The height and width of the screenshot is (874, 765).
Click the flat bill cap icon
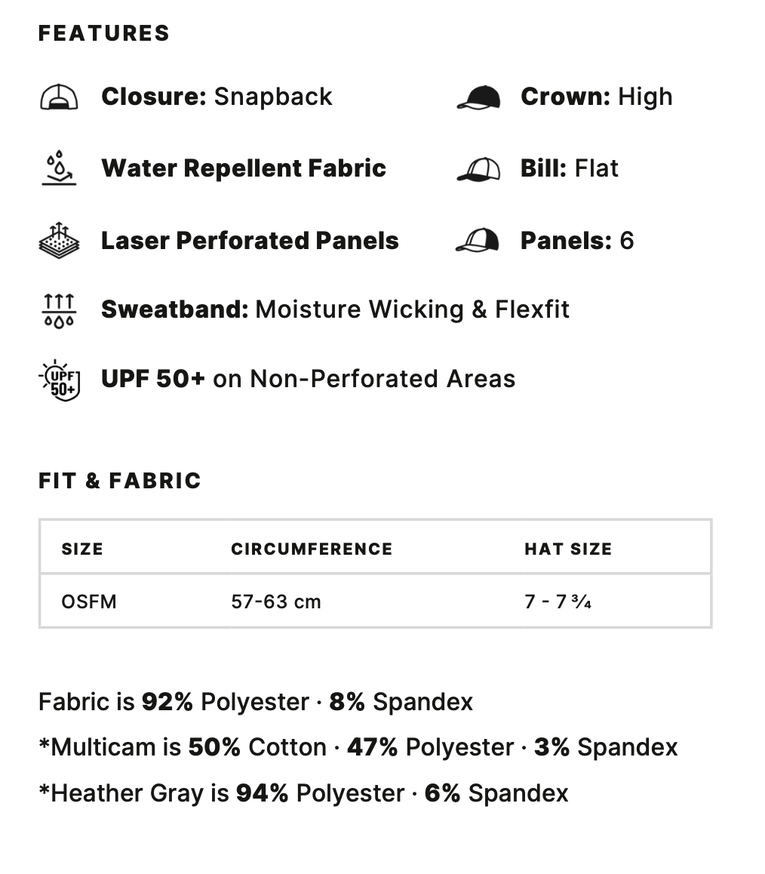[x=478, y=169]
